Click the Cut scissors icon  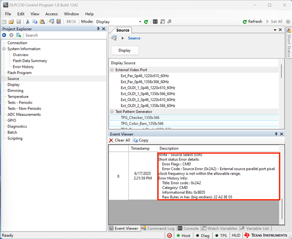pyautogui.click(x=28, y=22)
